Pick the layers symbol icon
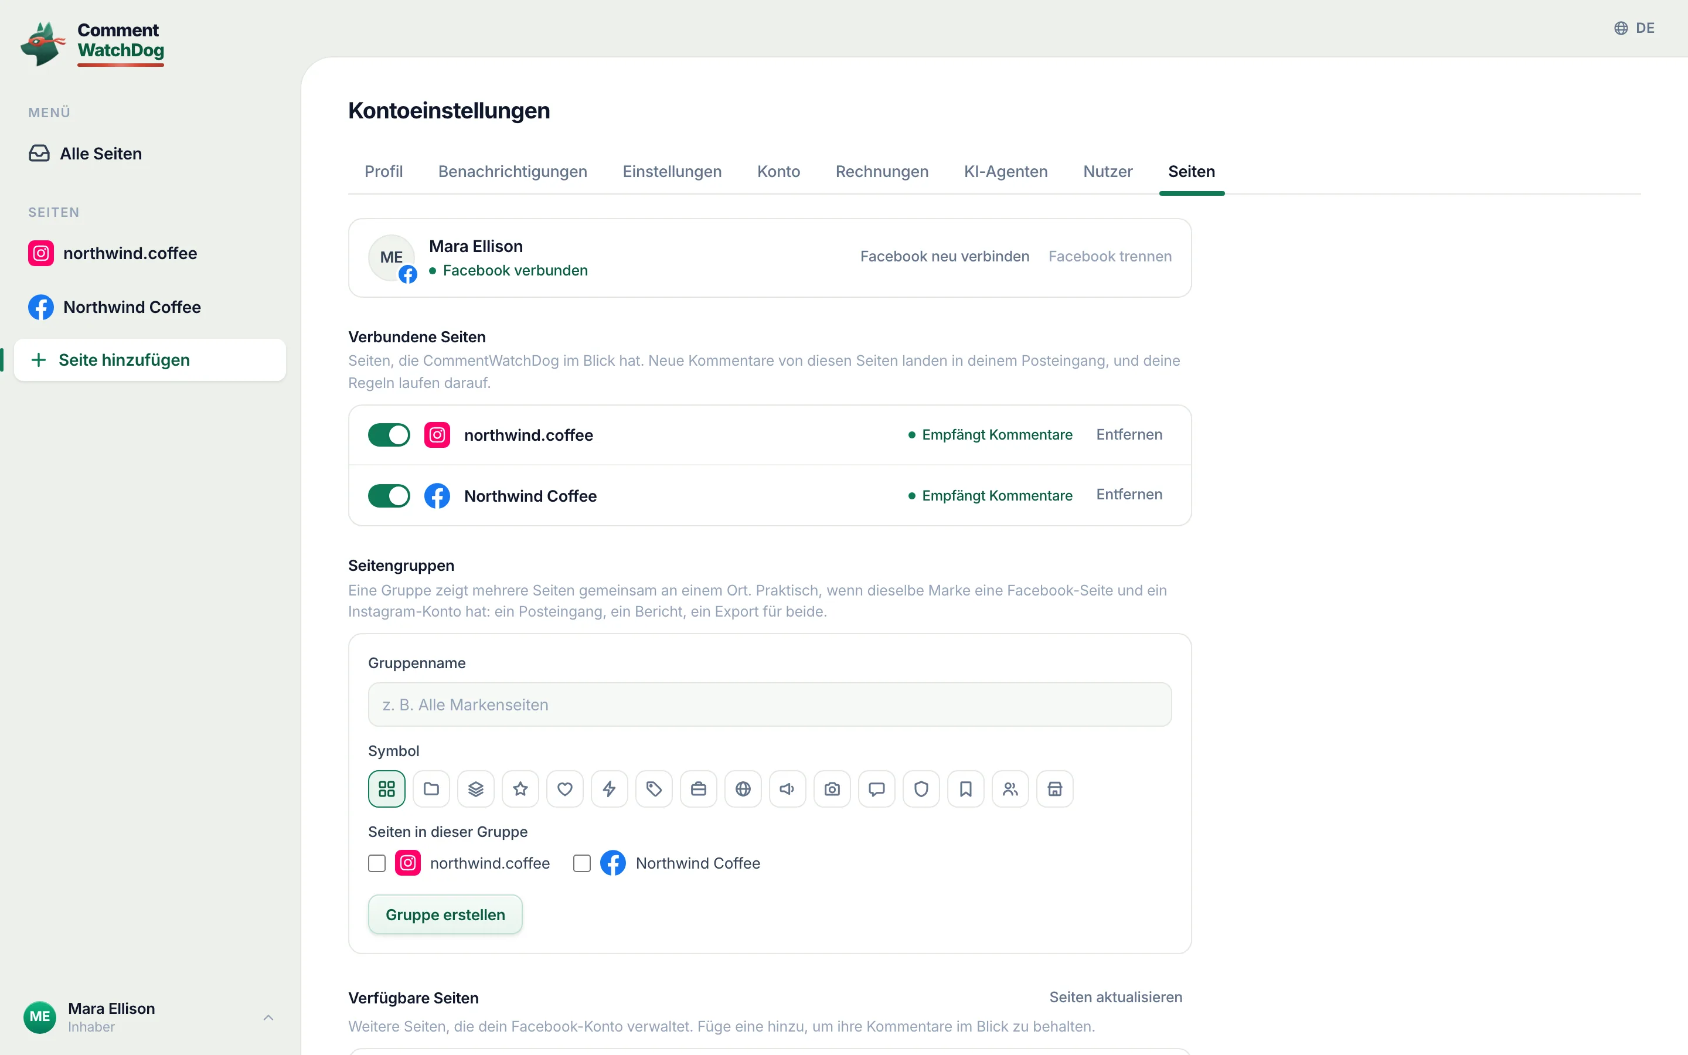Viewport: 1688px width, 1055px height. click(476, 788)
